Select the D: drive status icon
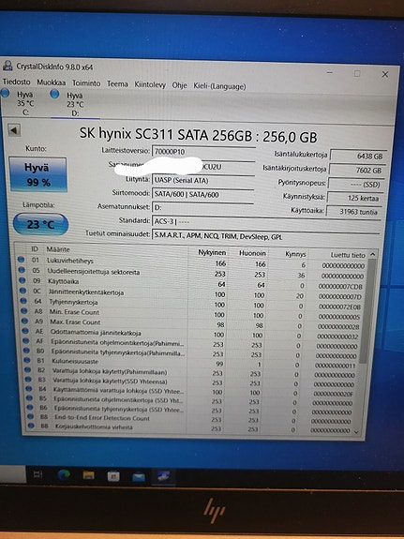404x539 pixels. (x=54, y=94)
